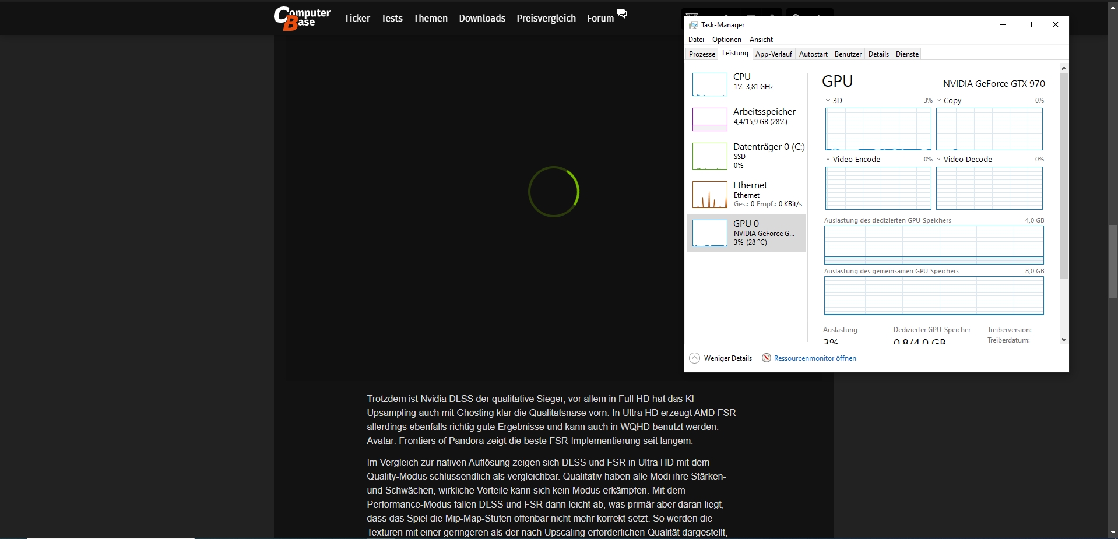1118x539 pixels.
Task: Switch to the Details tab
Action: (878, 54)
